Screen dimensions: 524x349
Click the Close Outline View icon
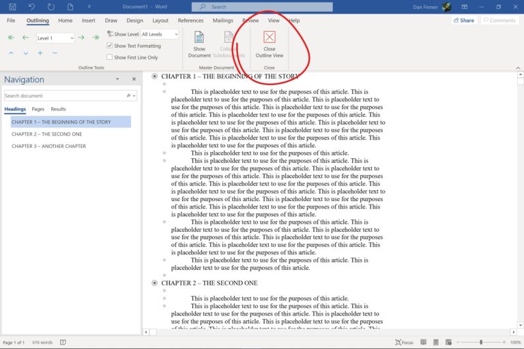(270, 38)
